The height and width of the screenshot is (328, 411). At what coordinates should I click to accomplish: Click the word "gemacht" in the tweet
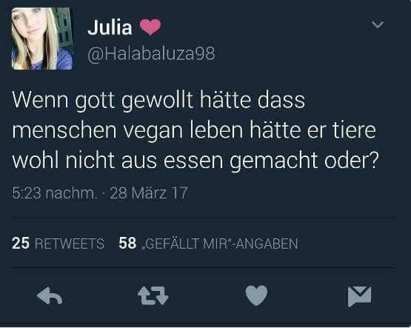274,161
